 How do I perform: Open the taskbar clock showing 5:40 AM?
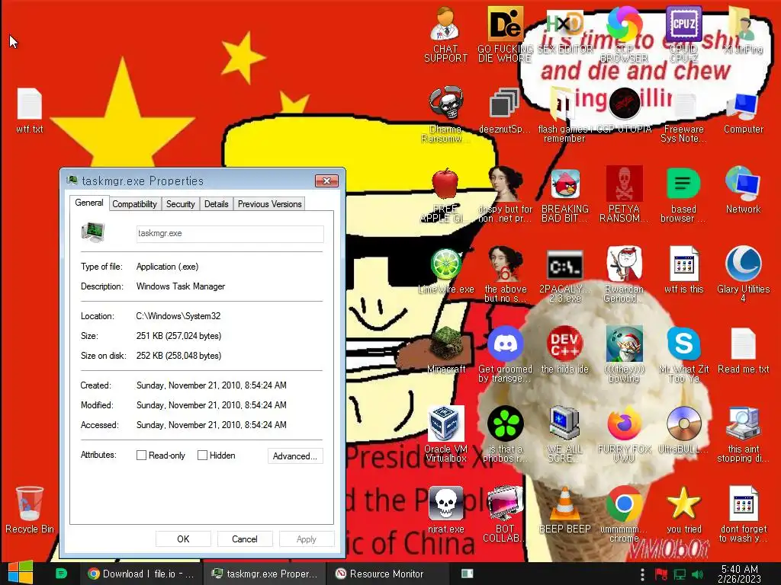pyautogui.click(x=739, y=574)
